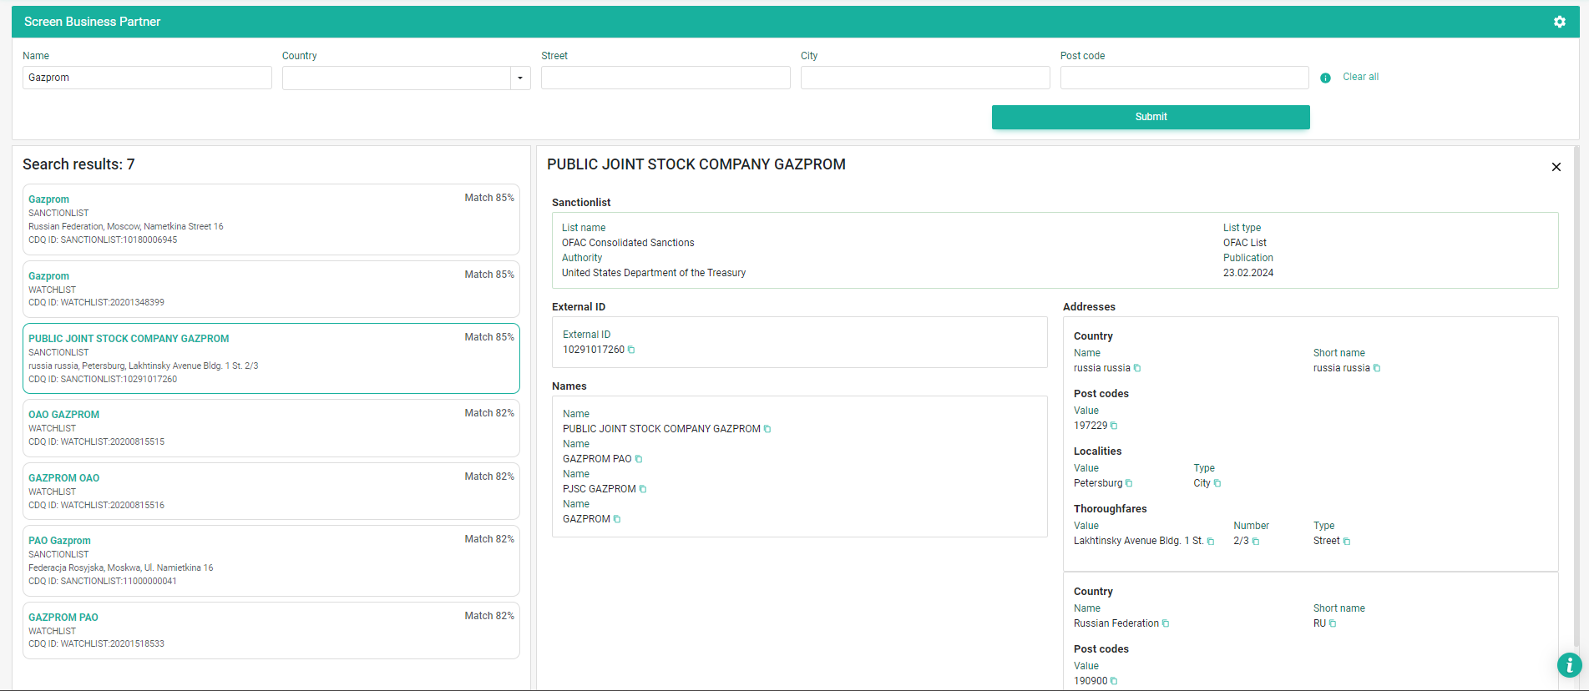The width and height of the screenshot is (1589, 691).
Task: Open Gazprom WATCHLIST:20201348399 result
Action: pos(271,289)
